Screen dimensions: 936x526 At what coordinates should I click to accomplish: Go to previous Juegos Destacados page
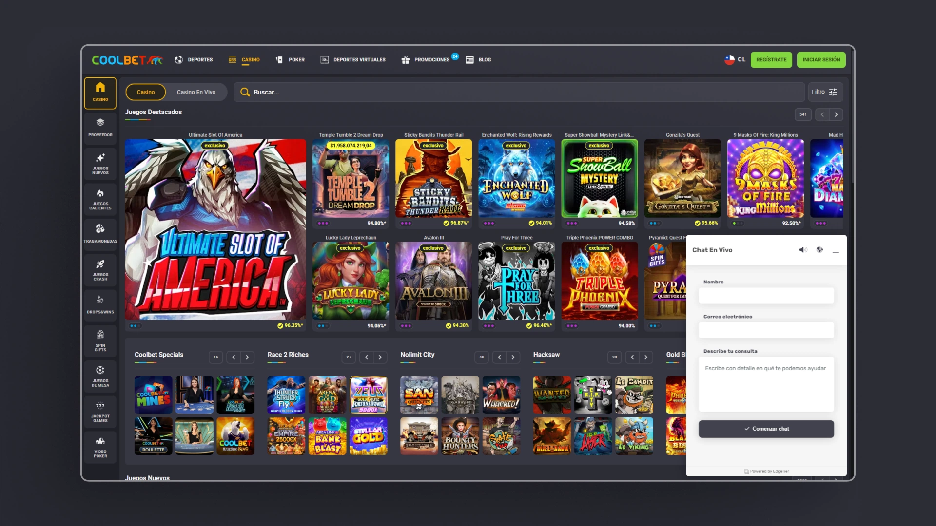pyautogui.click(x=822, y=115)
